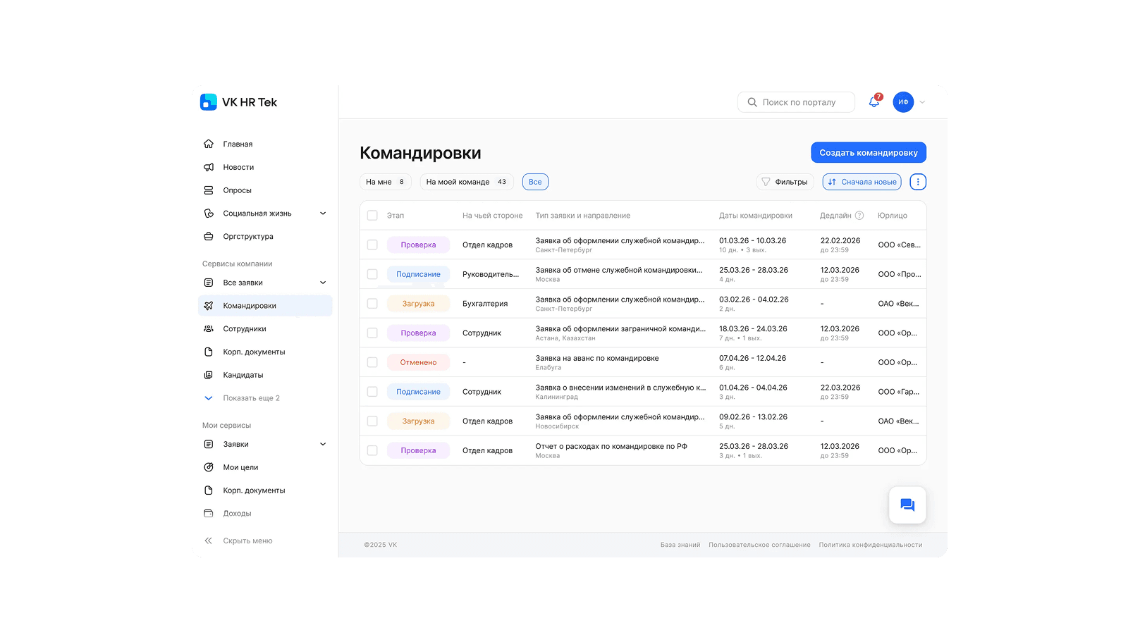
Task: Click the Доходы wallet icon
Action: 209,514
